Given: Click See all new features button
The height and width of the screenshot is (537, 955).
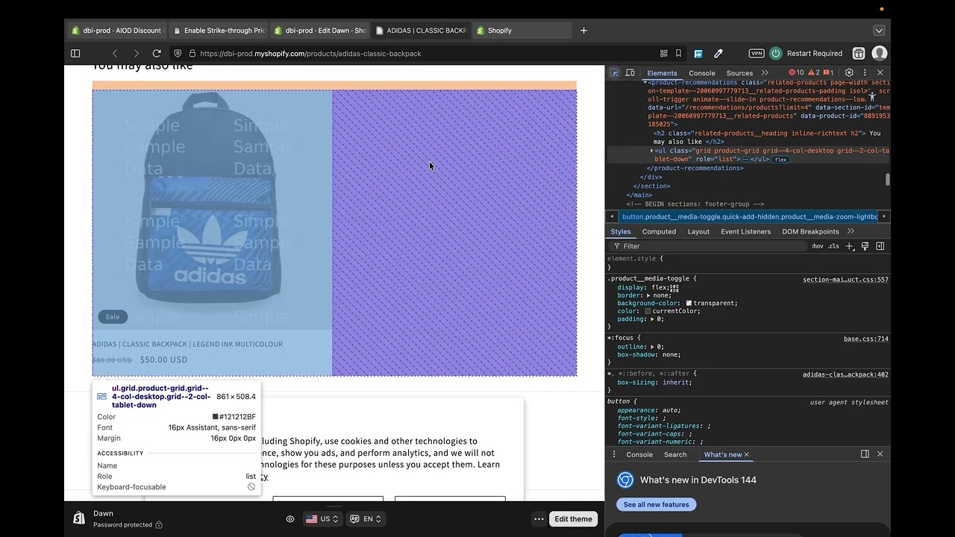Looking at the screenshot, I should pos(657,505).
